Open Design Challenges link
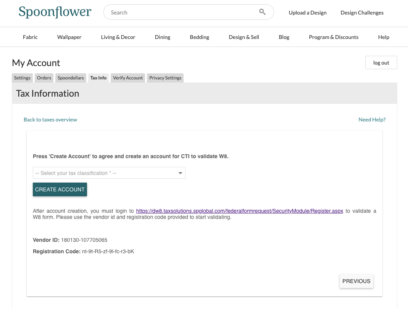Viewport: 408px width, 309px height. (x=362, y=13)
